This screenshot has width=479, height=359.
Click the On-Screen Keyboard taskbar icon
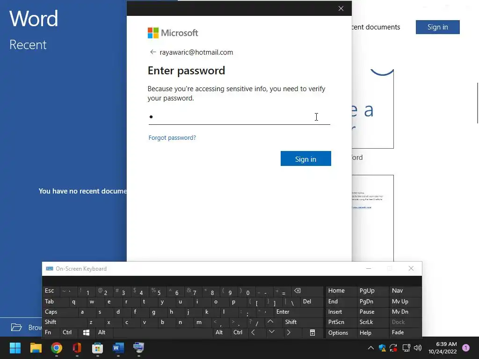138,348
